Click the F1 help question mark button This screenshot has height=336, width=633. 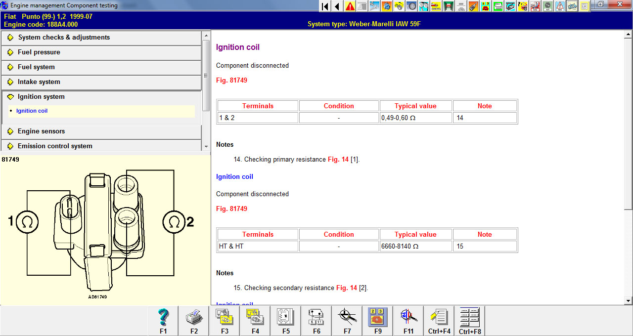coord(164,321)
